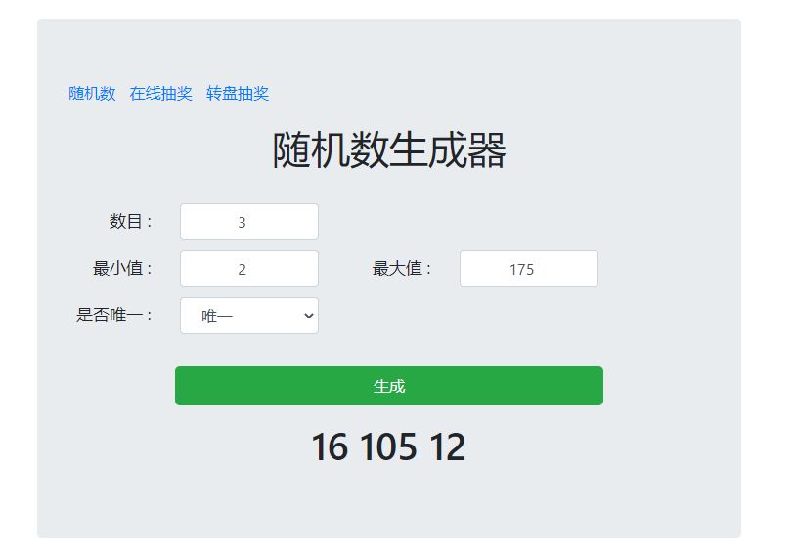Click the chevron arrow on the 唯一 select
Viewport: 796px width, 552px height.
click(x=308, y=316)
